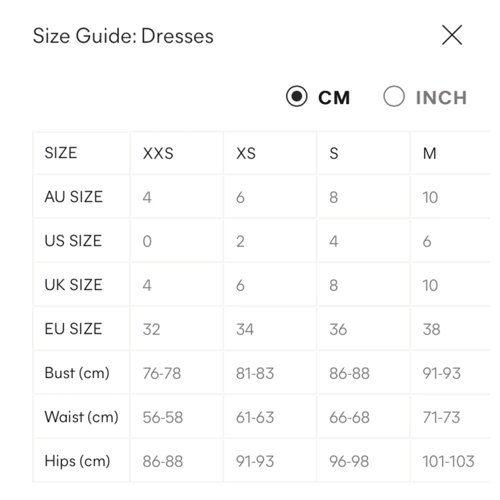500x500 pixels.
Task: Click the Hips (cm) row label
Action: (x=77, y=461)
